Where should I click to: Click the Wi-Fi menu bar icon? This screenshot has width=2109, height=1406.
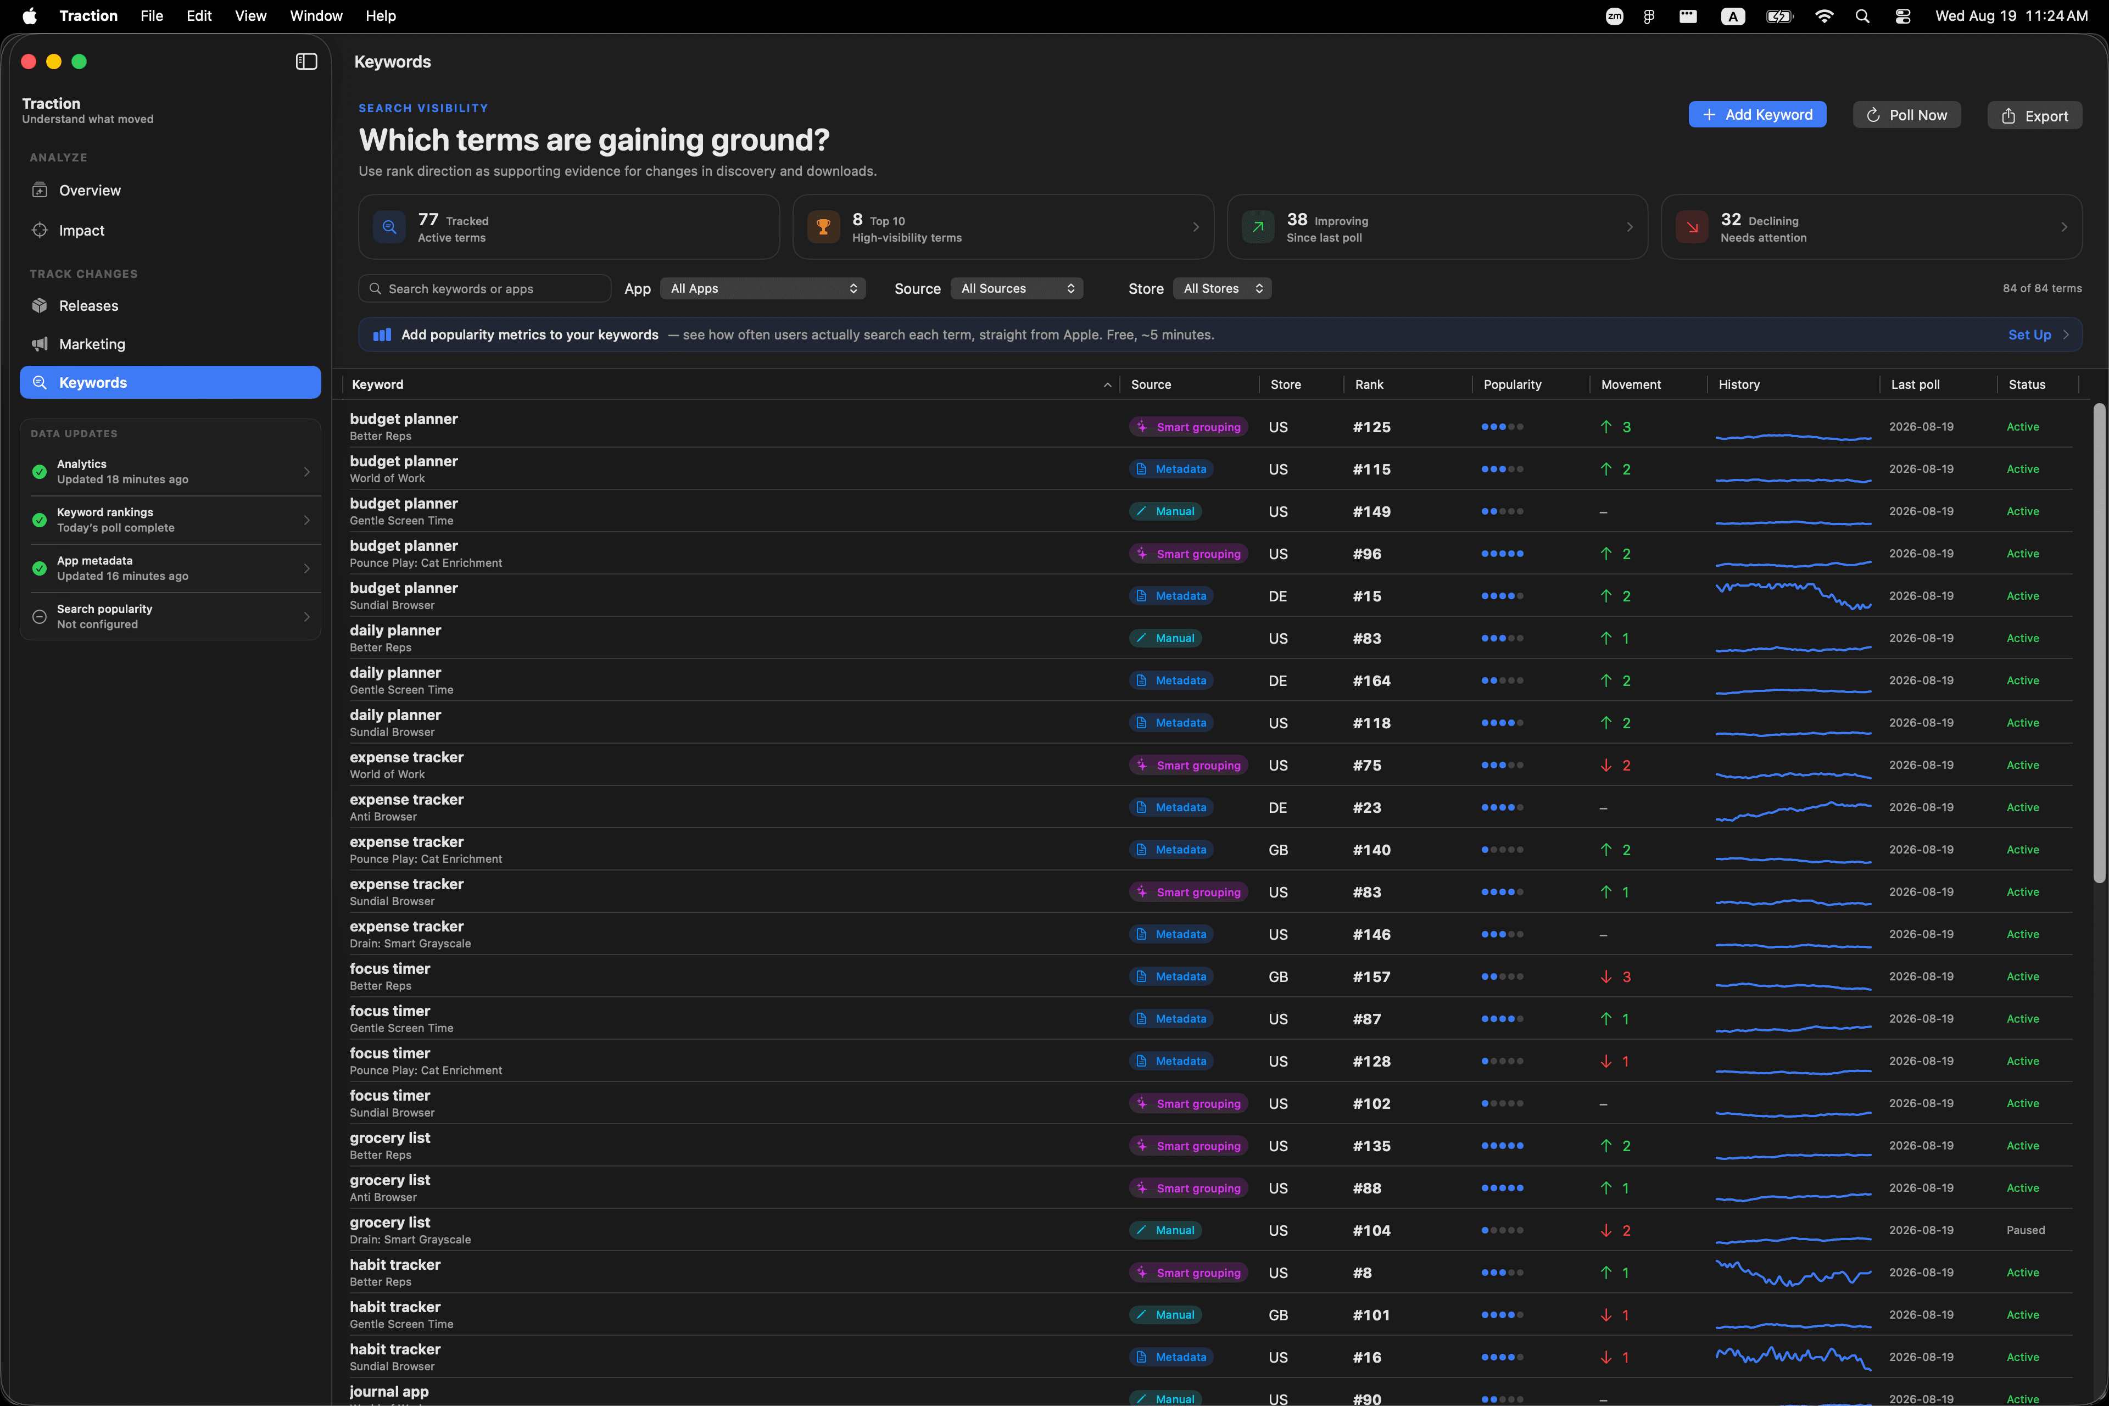[x=1824, y=16]
